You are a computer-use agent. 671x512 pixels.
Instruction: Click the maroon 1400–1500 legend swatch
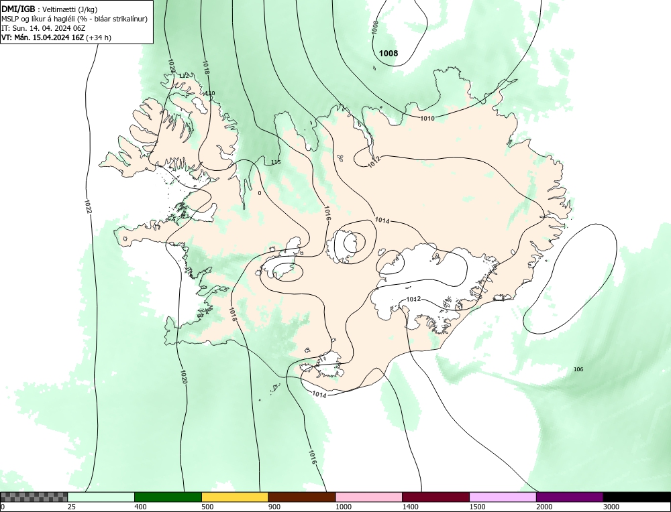tap(435, 497)
